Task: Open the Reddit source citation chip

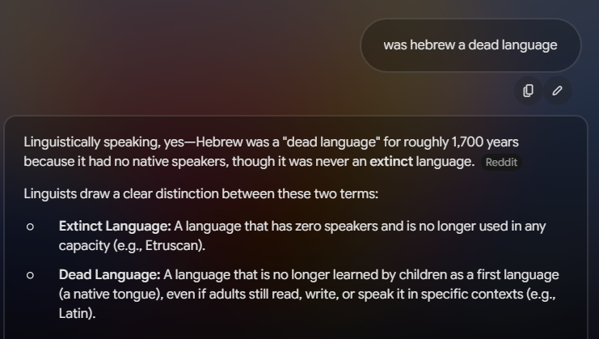Action: tap(501, 163)
